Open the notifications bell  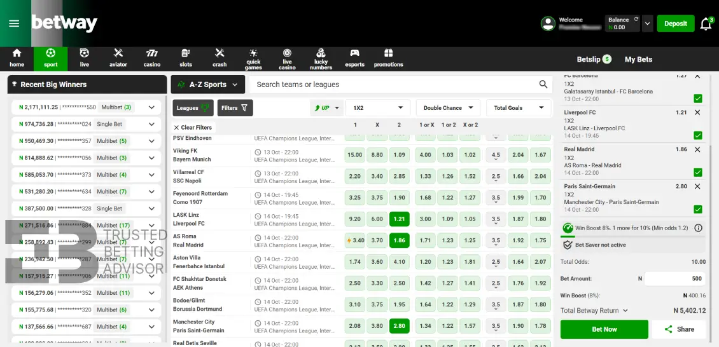point(706,24)
